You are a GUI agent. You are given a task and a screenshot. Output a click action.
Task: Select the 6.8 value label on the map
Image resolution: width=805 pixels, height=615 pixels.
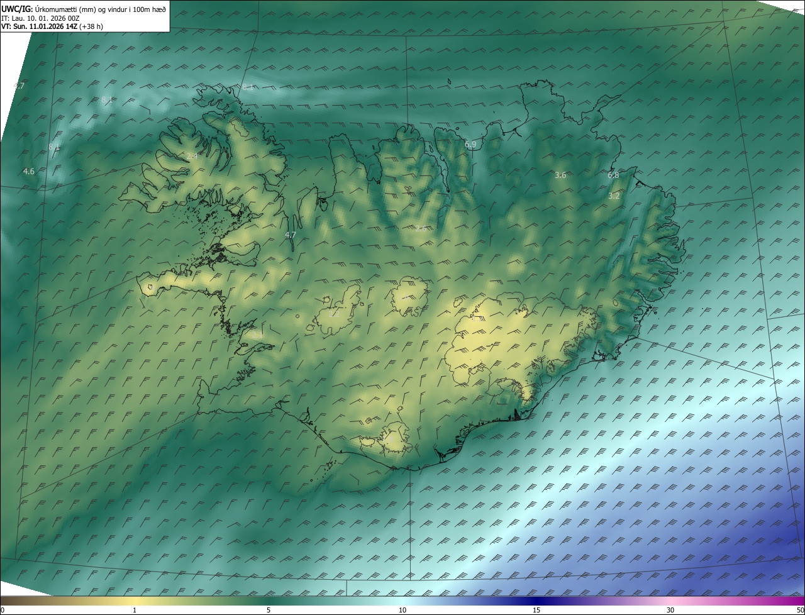[613, 175]
